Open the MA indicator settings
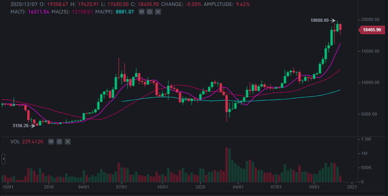This screenshot has width=388, height=196. point(149,10)
